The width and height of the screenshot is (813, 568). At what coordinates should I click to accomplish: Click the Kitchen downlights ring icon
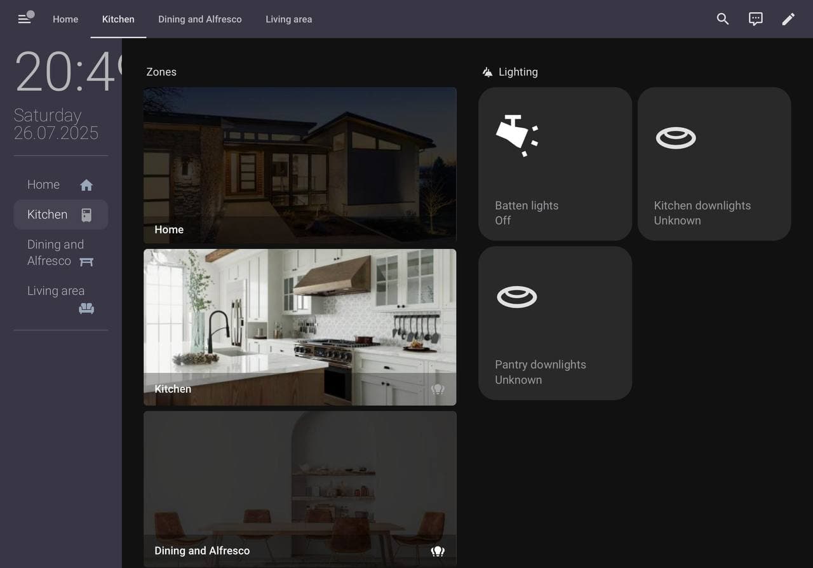676,138
